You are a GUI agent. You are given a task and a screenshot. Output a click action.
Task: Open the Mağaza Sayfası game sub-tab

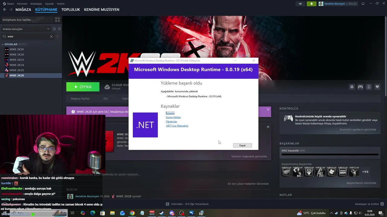80,99
